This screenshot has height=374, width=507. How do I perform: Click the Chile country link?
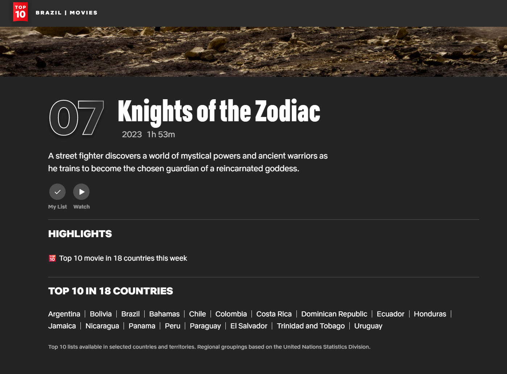198,314
